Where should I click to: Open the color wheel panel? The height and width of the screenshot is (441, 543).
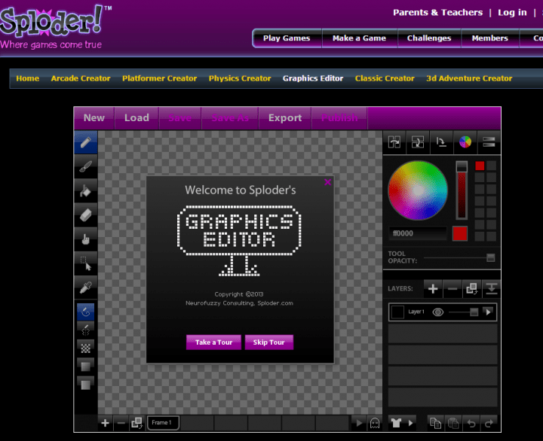click(x=465, y=142)
